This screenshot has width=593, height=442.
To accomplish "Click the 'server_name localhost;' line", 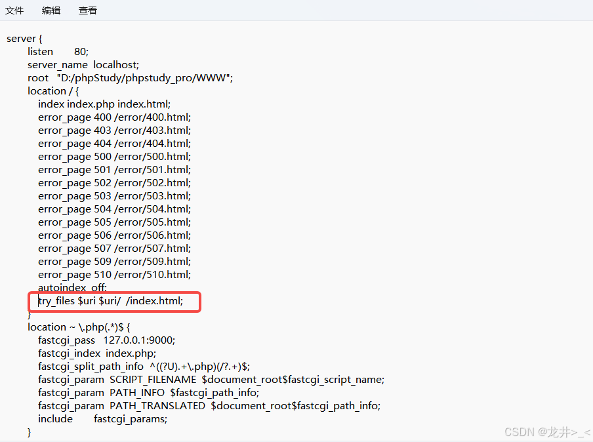I will pos(83,65).
